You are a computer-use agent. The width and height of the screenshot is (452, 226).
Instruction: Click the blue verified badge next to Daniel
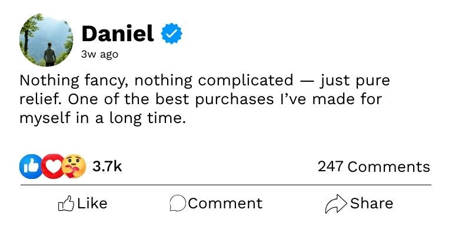171,34
